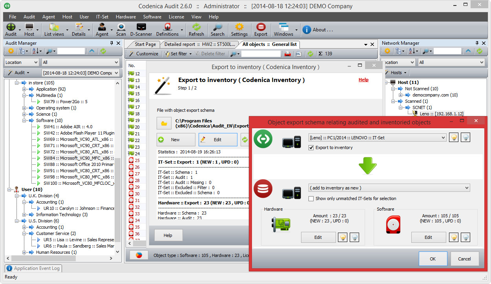Click the green refresh icon in Audit Manager
491x284 pixels.
103,51
